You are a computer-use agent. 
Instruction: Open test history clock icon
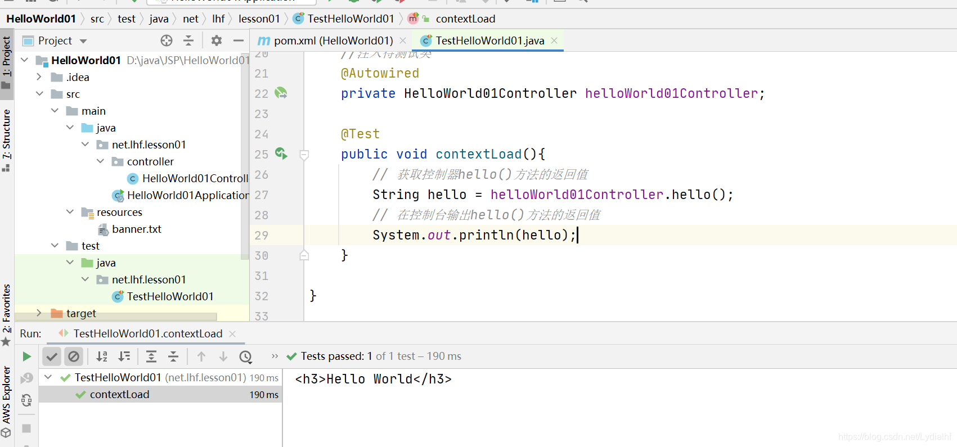(x=246, y=356)
